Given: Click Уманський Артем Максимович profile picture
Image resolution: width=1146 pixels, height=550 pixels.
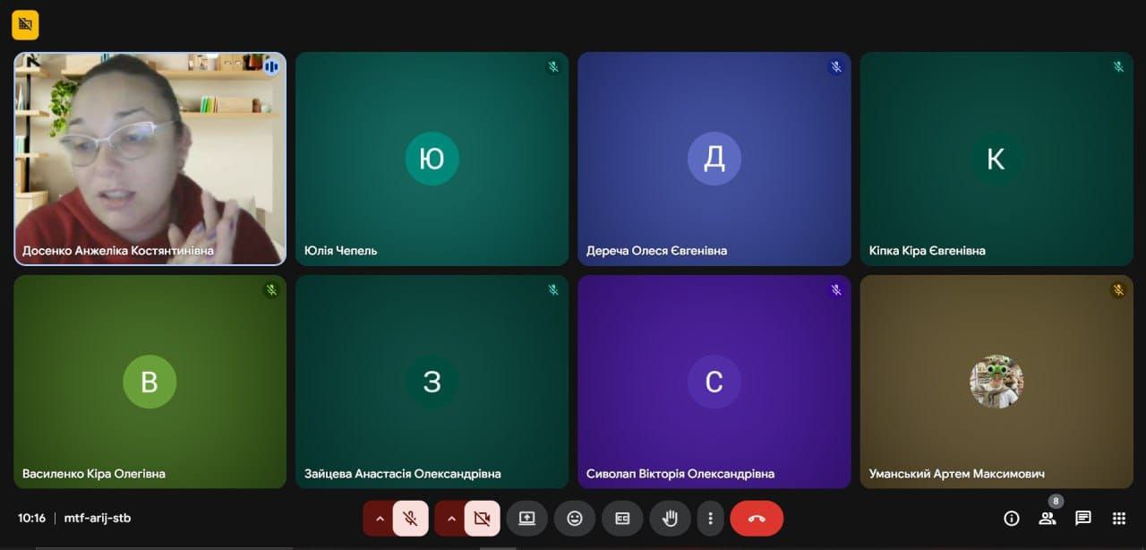Looking at the screenshot, I should click(996, 382).
